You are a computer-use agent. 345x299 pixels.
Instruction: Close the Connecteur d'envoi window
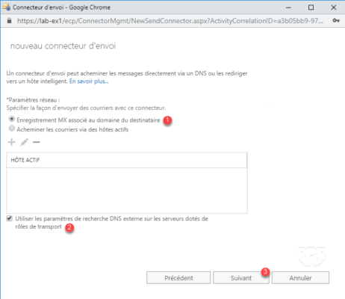334,7
